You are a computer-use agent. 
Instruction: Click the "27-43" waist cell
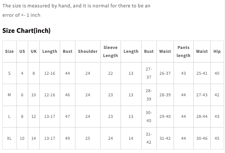click(202, 95)
